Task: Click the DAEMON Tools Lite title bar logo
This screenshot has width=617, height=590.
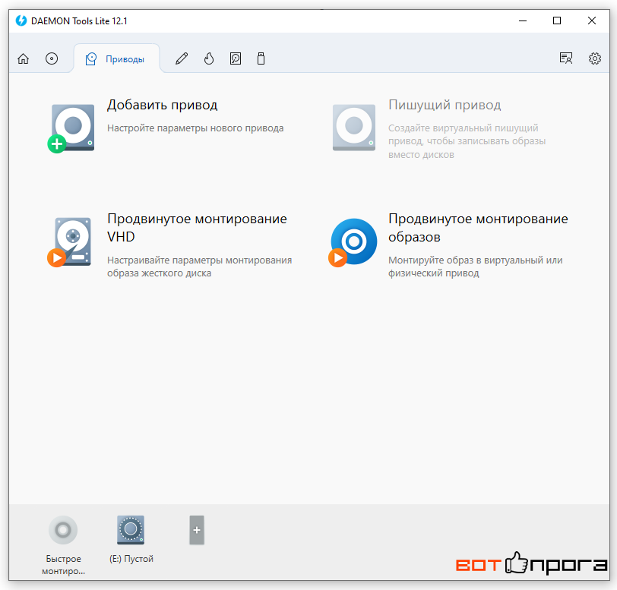Action: pyautogui.click(x=21, y=21)
